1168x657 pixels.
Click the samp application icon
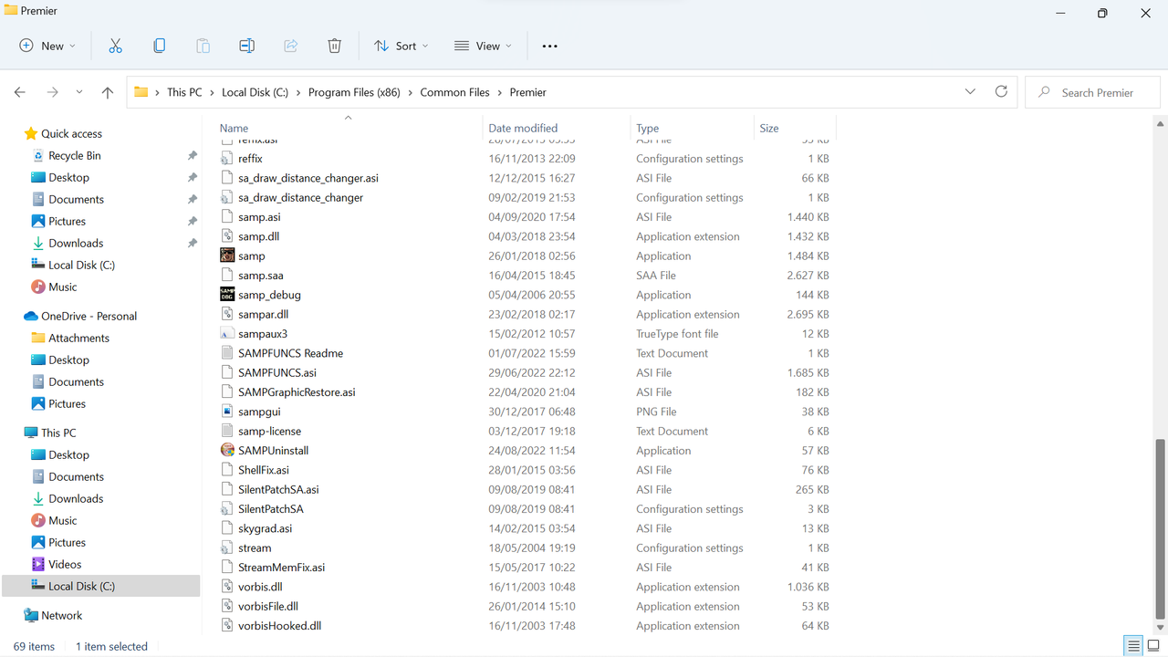pyautogui.click(x=228, y=256)
